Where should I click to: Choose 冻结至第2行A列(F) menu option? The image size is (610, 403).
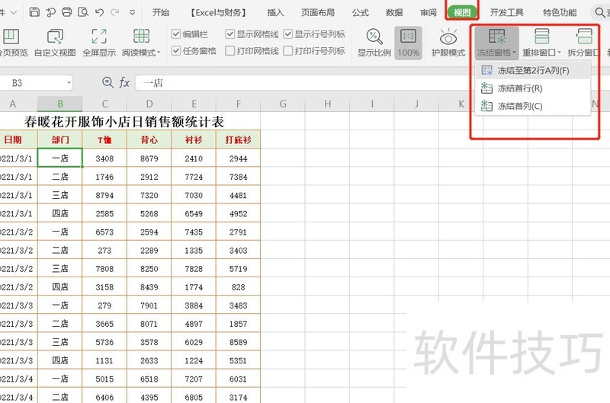(533, 70)
